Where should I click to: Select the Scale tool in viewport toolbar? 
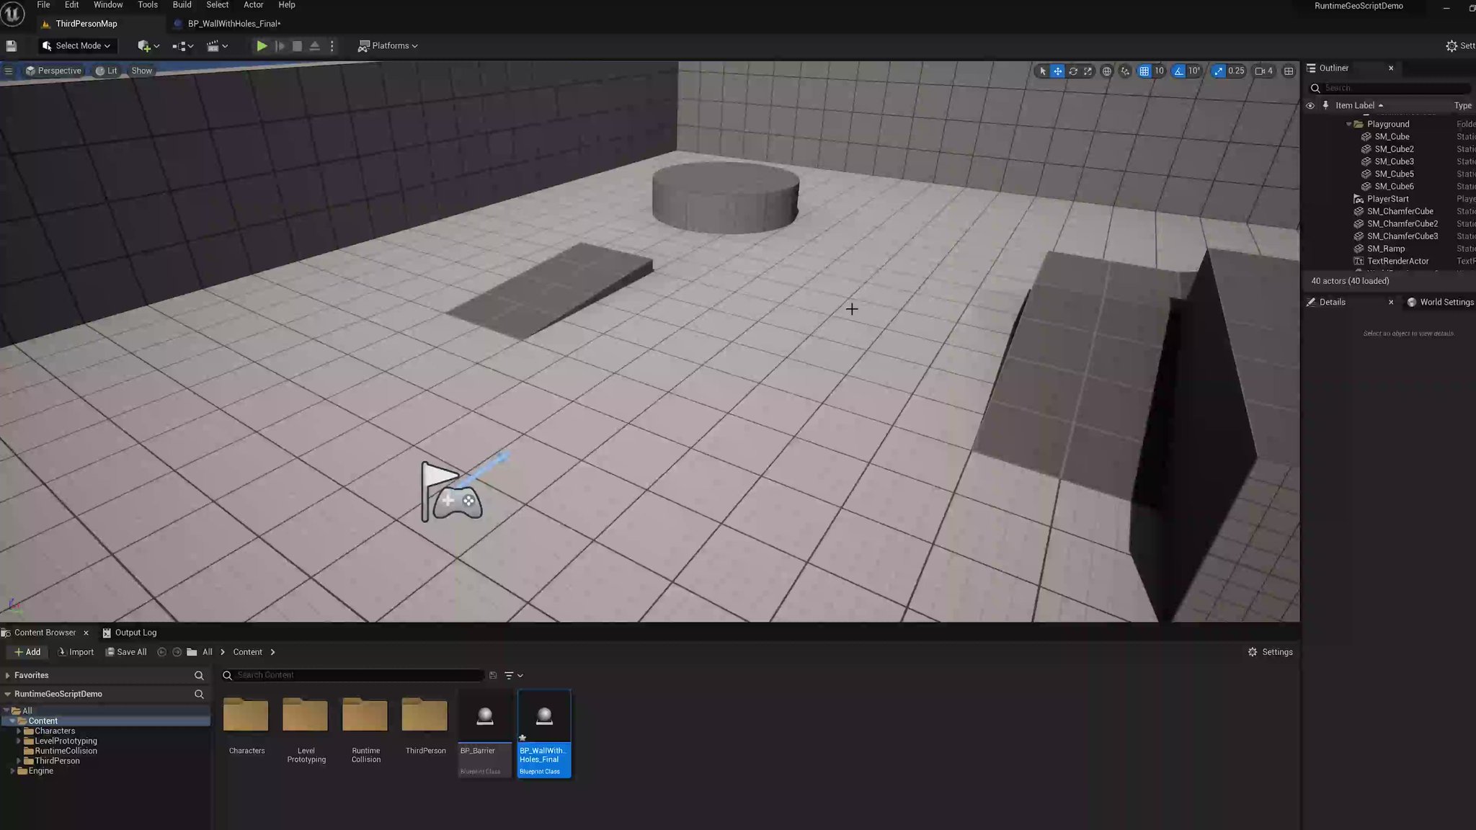click(x=1088, y=71)
